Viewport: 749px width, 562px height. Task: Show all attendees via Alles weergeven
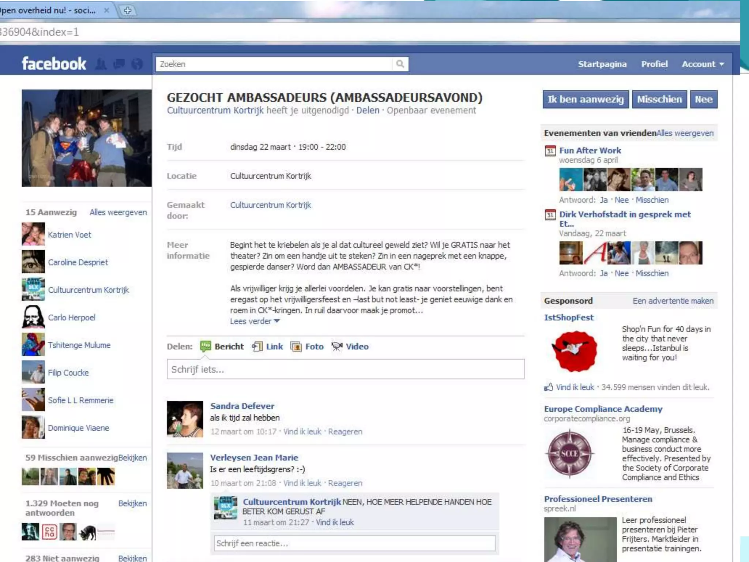tap(118, 212)
